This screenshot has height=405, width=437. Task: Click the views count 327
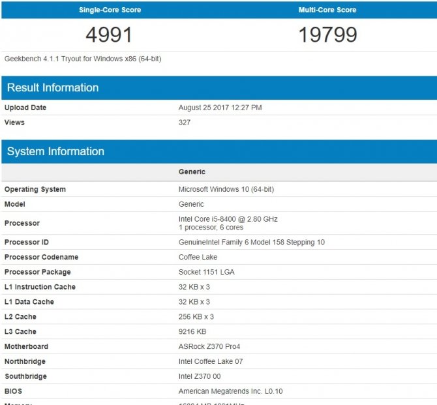[185, 123]
